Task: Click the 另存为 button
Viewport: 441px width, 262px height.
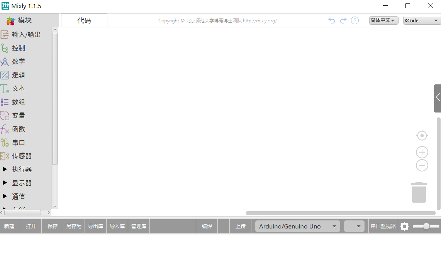Action: 74,227
